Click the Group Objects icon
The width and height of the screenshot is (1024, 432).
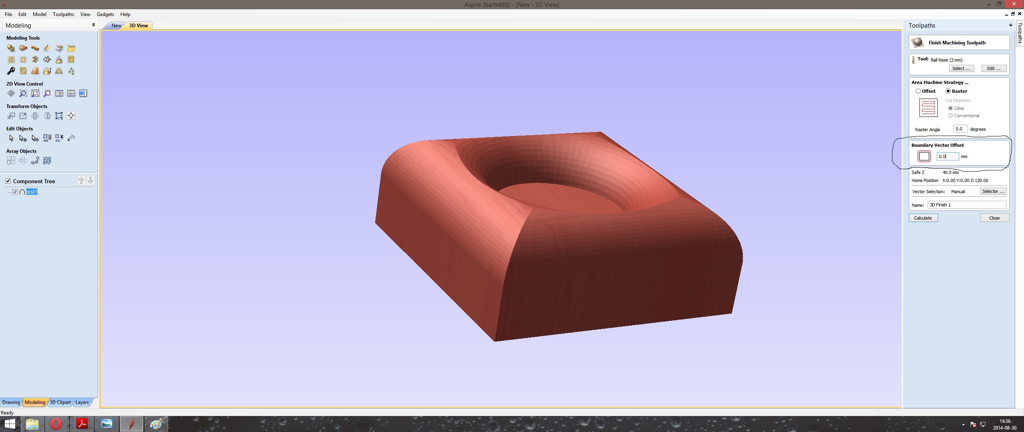click(47, 138)
